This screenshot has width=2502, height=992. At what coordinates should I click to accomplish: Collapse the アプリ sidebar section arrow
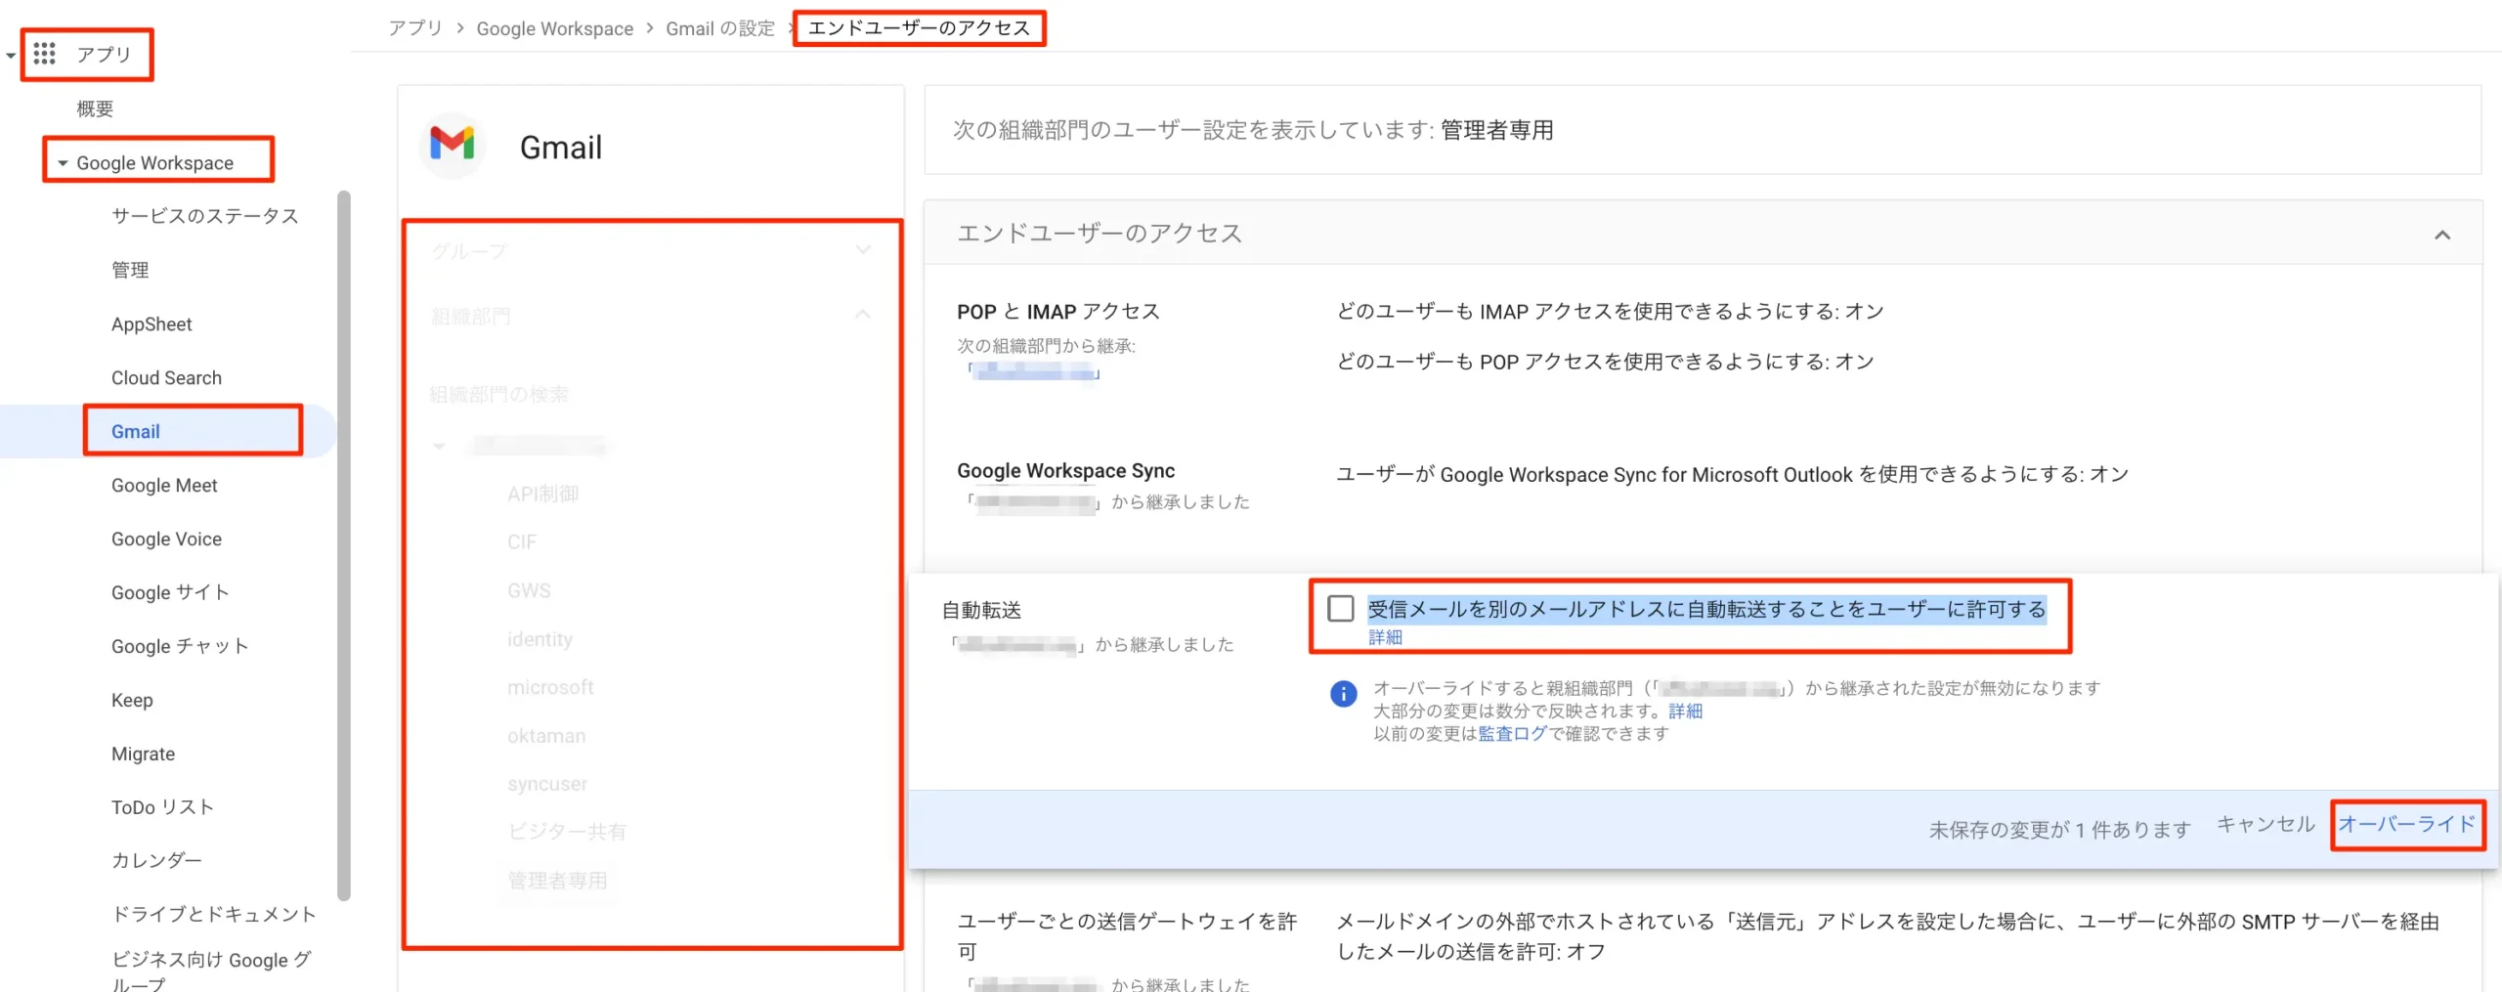tap(11, 55)
